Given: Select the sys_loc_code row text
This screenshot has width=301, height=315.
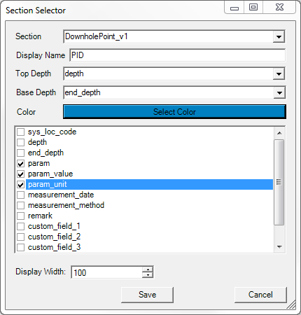Looking at the screenshot, I should (x=52, y=132).
